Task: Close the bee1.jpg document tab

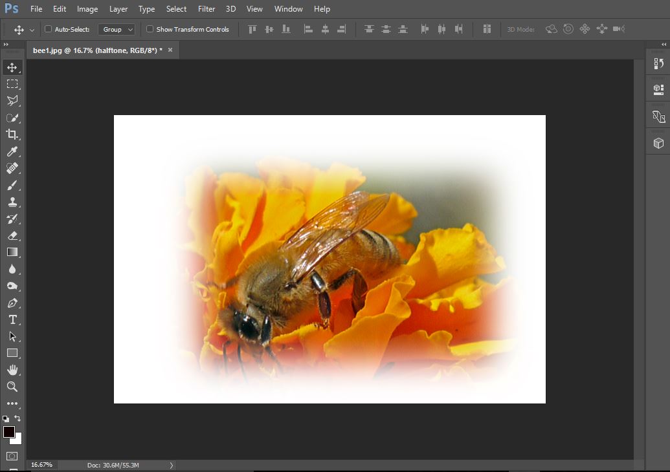Action: point(170,50)
